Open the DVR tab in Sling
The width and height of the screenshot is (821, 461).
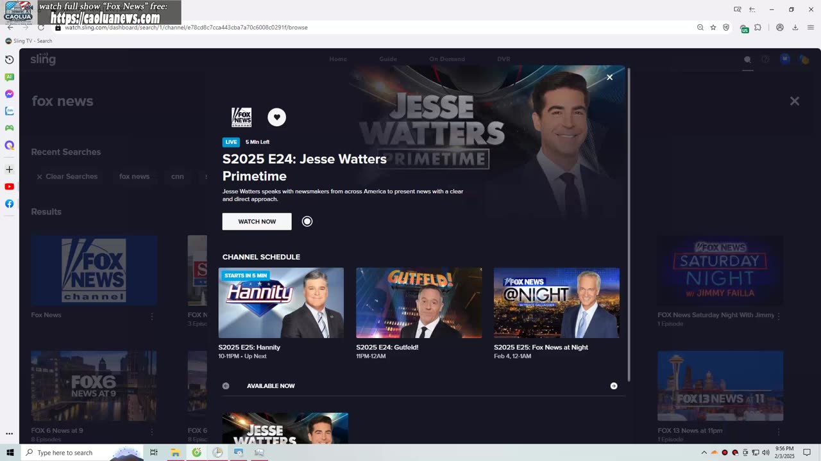pos(504,59)
